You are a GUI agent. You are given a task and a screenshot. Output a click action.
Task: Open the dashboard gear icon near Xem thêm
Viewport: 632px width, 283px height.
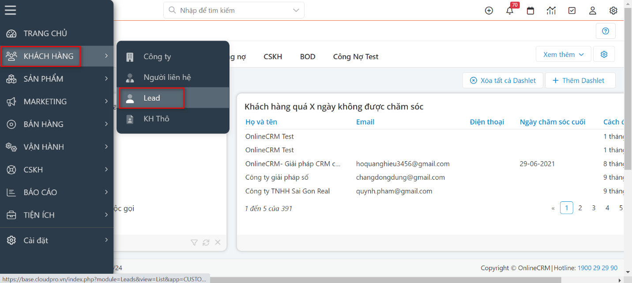[x=604, y=53]
